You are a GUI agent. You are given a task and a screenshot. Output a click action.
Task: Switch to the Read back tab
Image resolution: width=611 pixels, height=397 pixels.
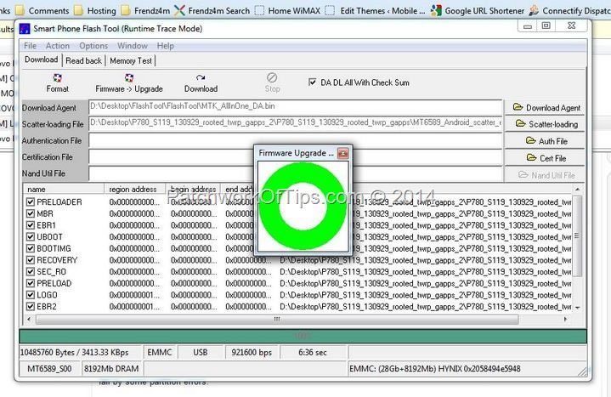[83, 61]
